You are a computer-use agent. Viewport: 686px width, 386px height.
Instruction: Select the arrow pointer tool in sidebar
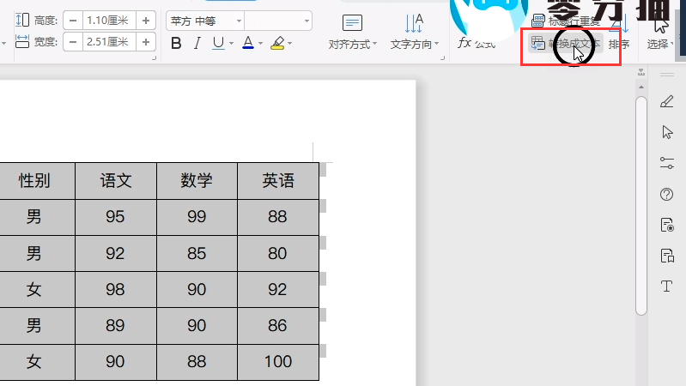click(666, 131)
